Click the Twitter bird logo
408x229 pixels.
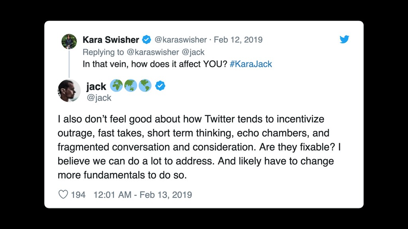click(344, 39)
